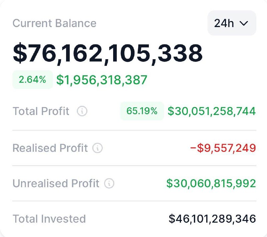This screenshot has height=237, width=267.
Task: Click the red -$9,557,249 realised value
Action: [223, 148]
